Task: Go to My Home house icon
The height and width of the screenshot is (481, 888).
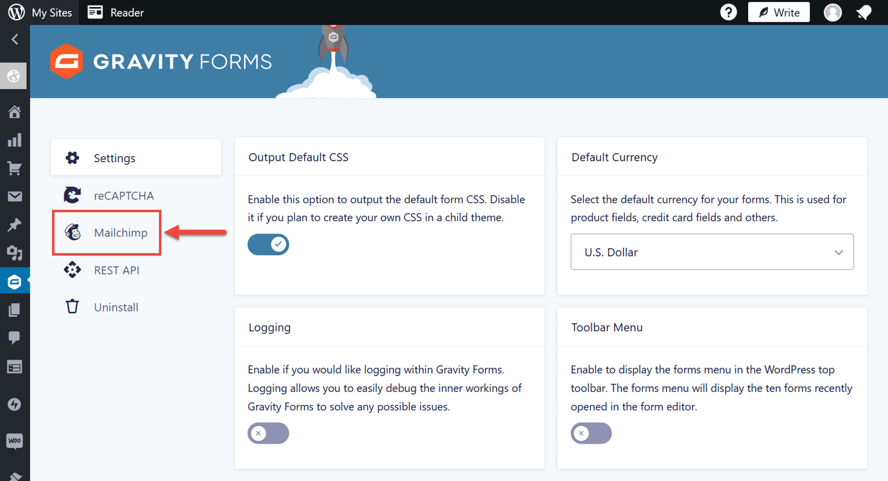Action: [x=15, y=111]
